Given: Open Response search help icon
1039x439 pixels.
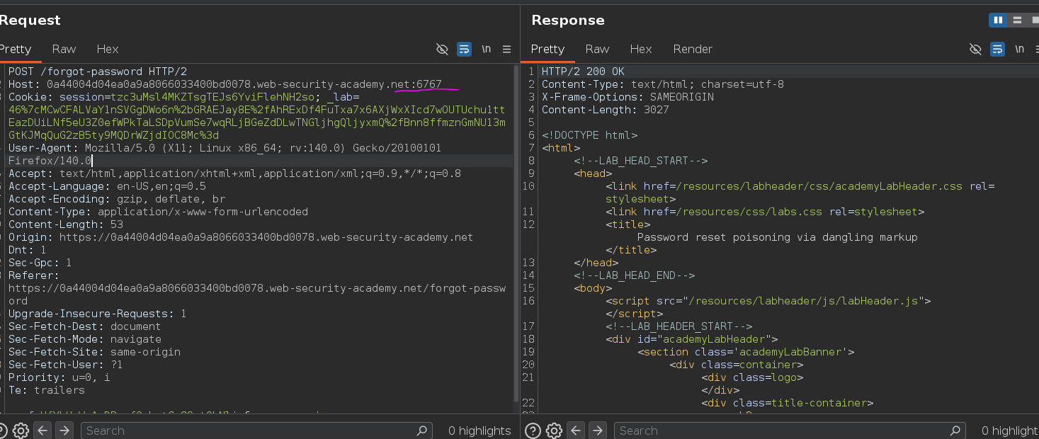Looking at the screenshot, I should click(x=533, y=431).
